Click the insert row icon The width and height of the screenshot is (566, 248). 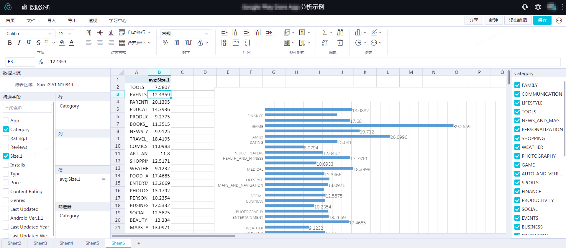(224, 32)
